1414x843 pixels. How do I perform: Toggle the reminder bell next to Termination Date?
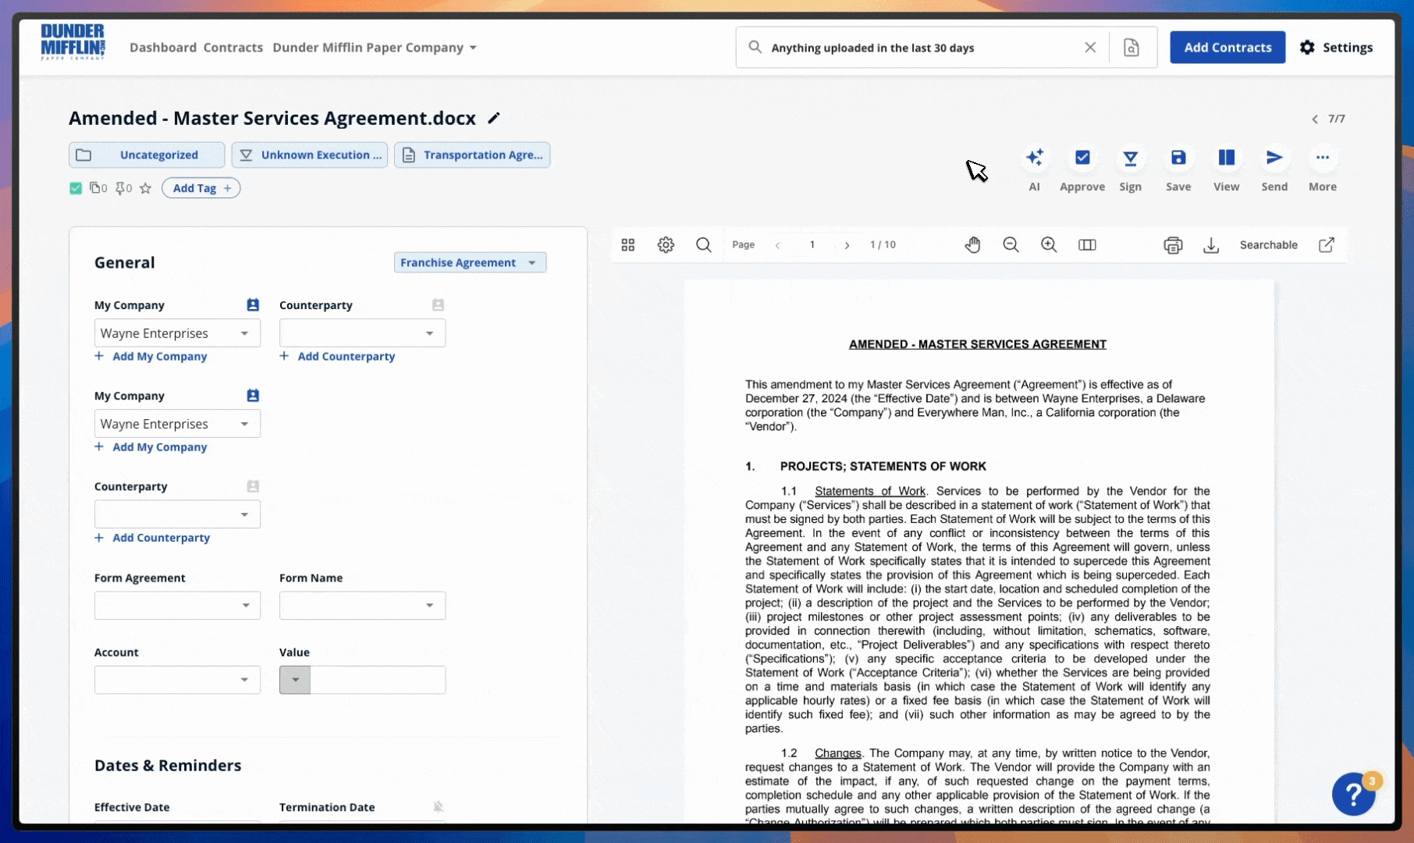point(439,806)
